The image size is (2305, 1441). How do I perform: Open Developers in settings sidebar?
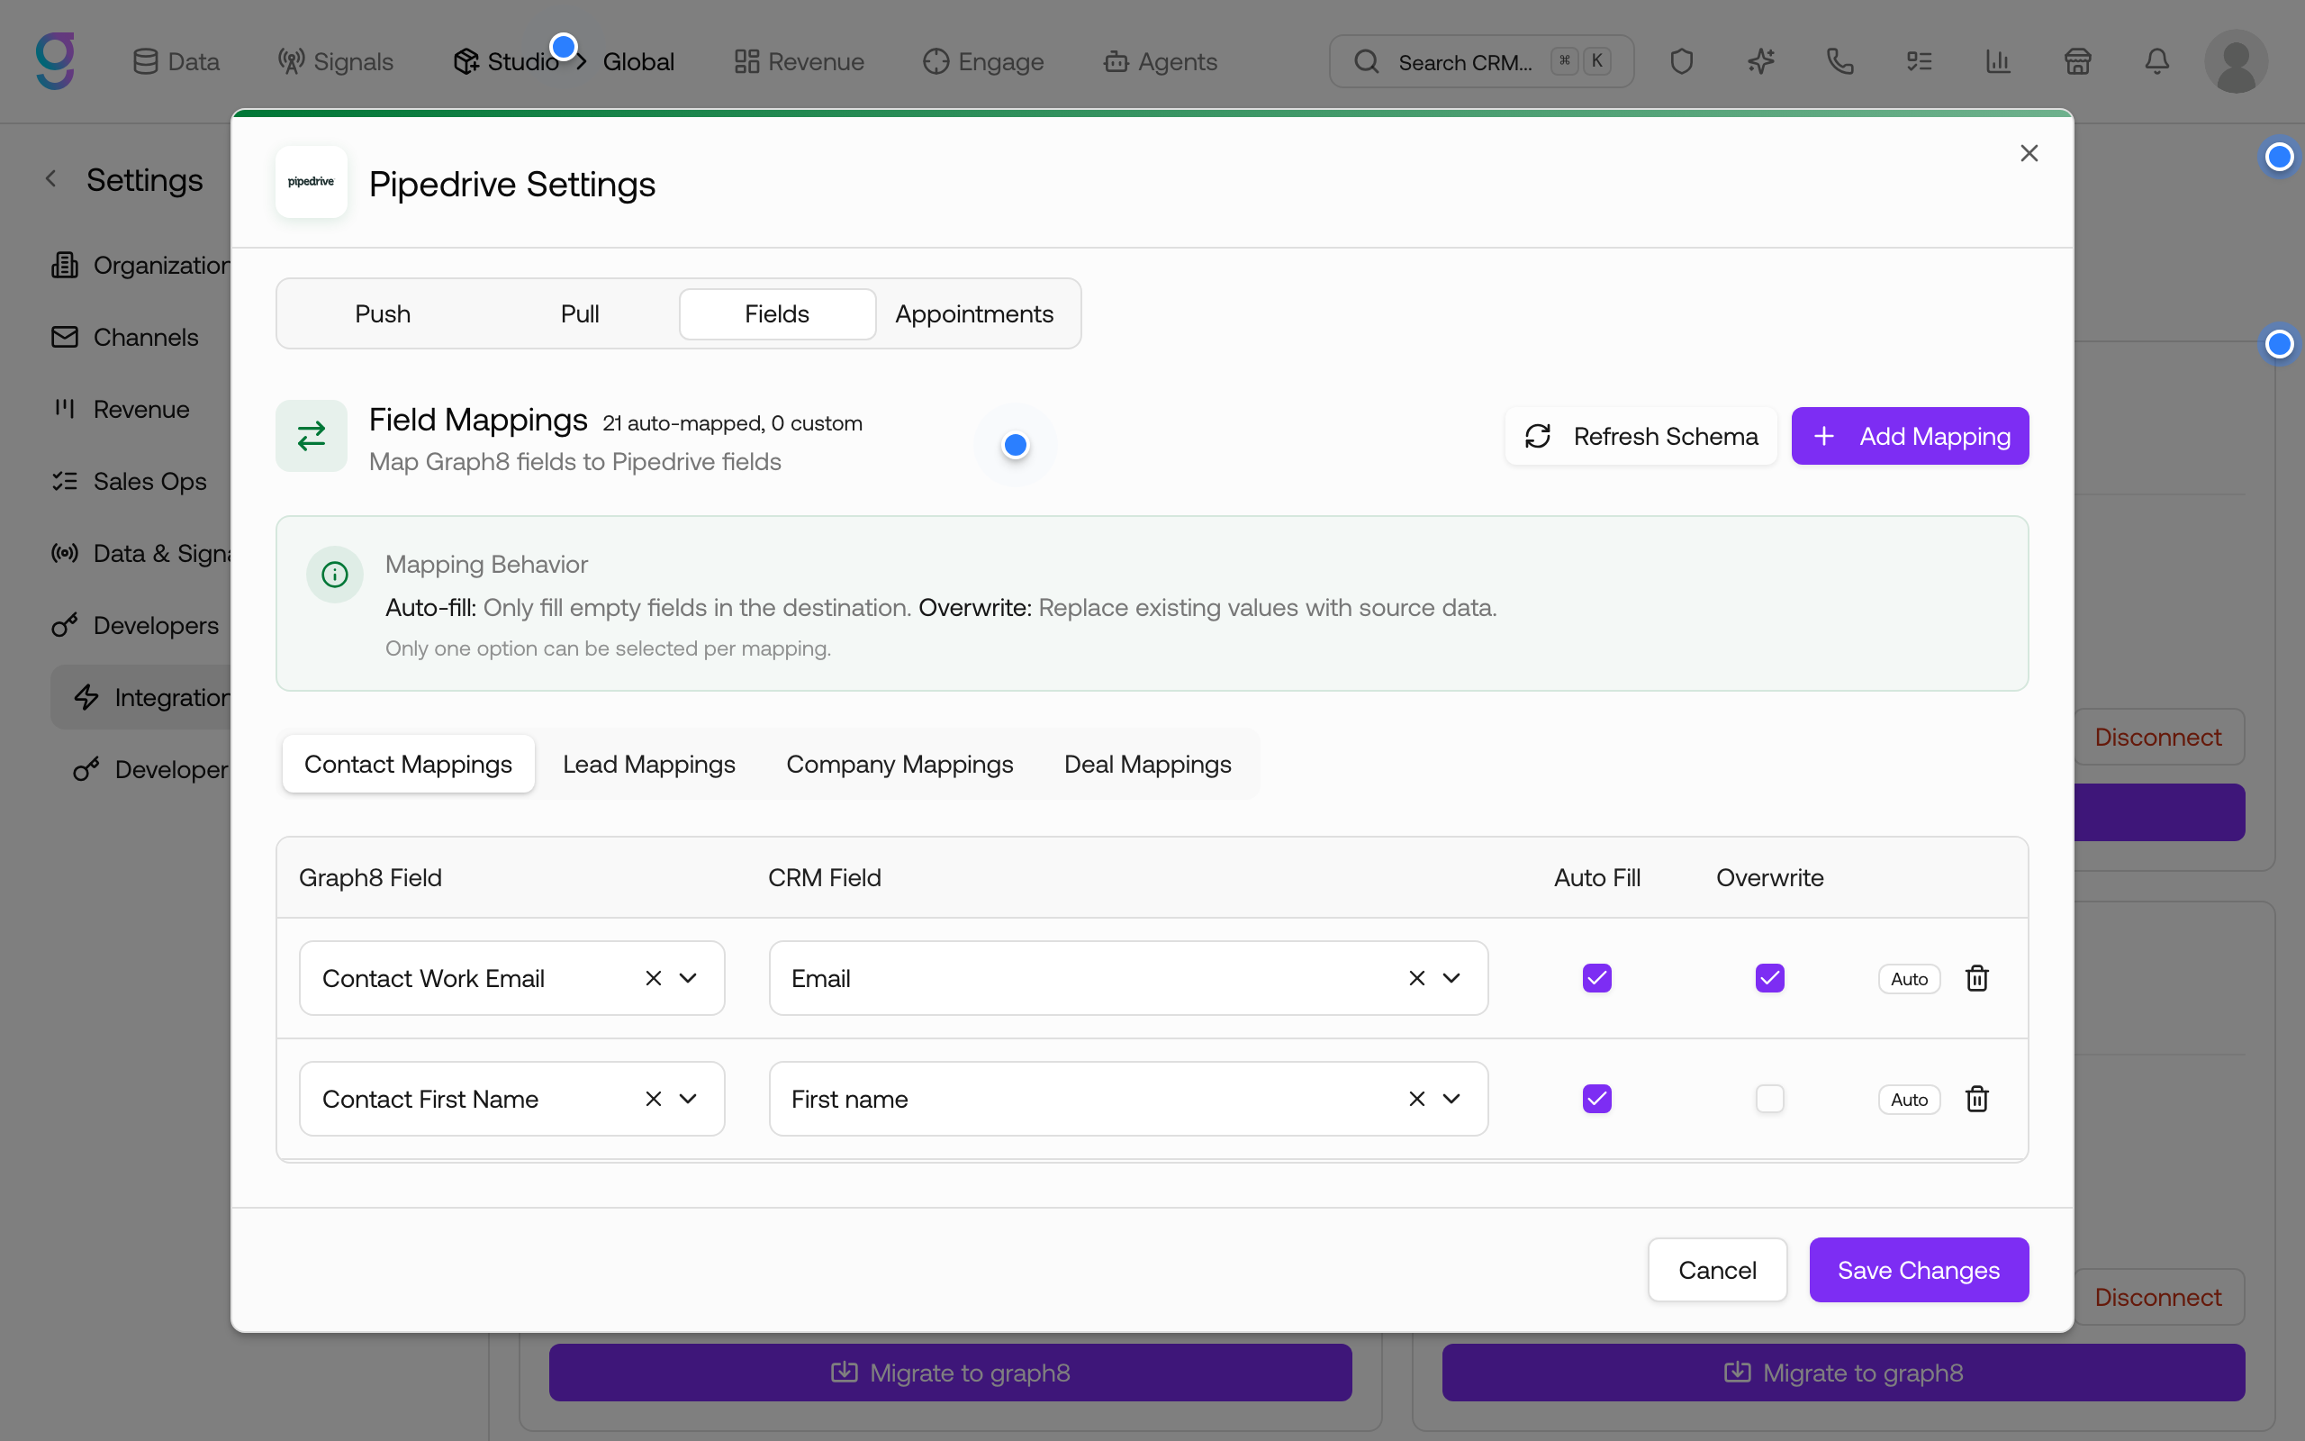click(135, 625)
